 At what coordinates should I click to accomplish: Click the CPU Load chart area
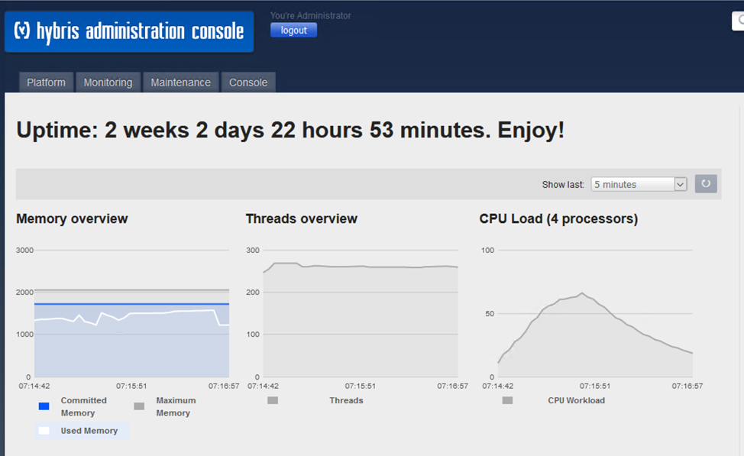point(595,313)
